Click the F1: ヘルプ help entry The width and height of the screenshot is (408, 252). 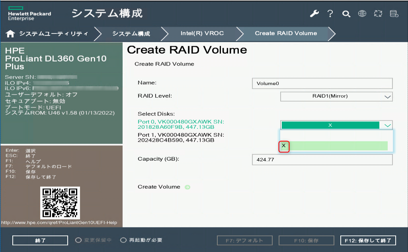coord(23,161)
